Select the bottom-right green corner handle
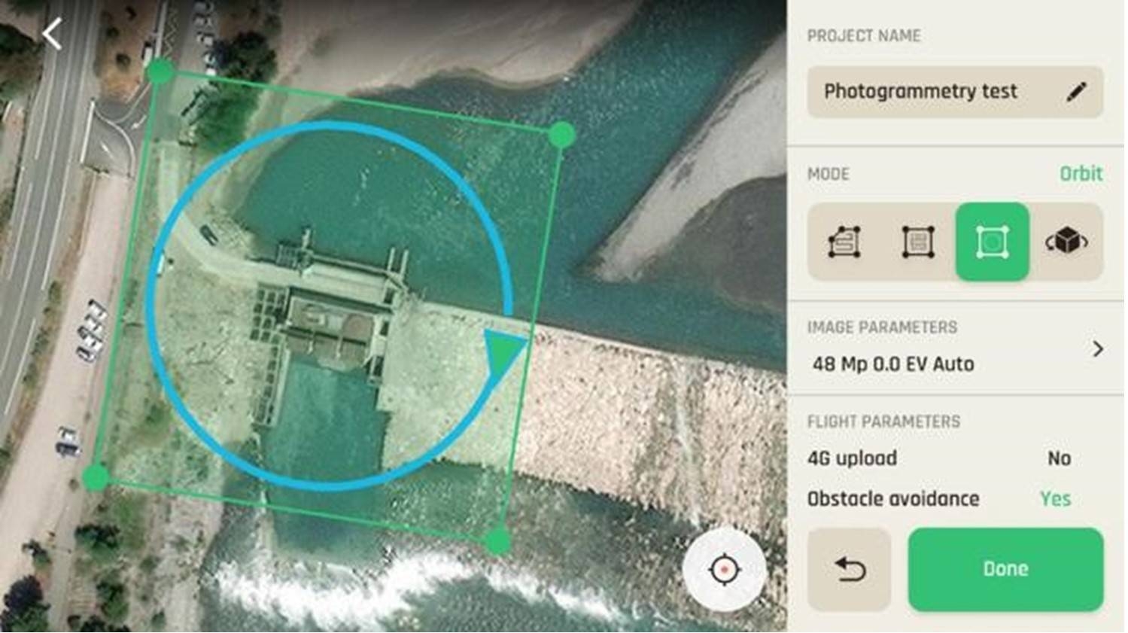This screenshot has width=1128, height=633. coord(497,540)
